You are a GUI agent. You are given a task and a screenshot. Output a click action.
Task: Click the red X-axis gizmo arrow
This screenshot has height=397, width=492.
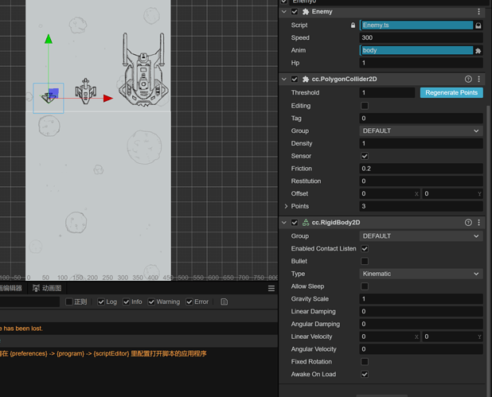(108, 98)
